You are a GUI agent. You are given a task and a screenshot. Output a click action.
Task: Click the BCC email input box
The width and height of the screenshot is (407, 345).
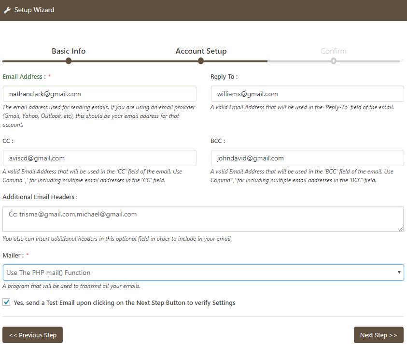click(x=307, y=158)
